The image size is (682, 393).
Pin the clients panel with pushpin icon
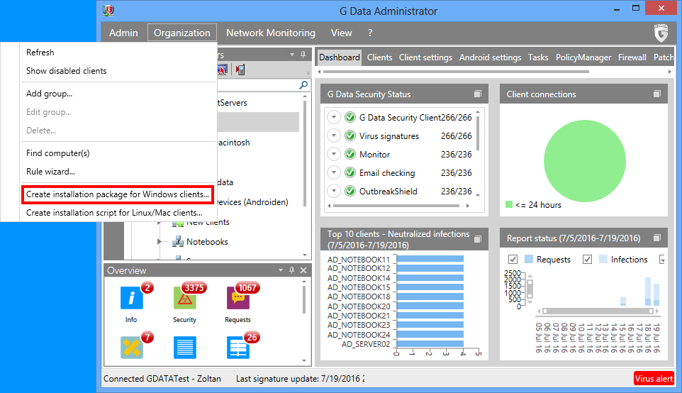[x=303, y=55]
